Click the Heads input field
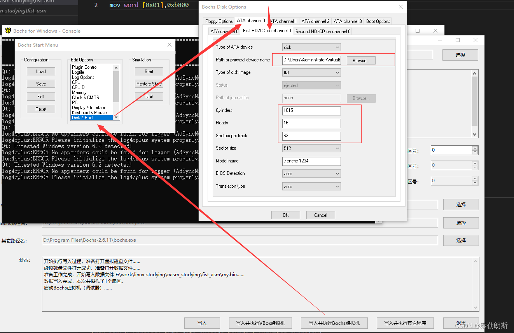The height and width of the screenshot is (333, 514). 311,123
